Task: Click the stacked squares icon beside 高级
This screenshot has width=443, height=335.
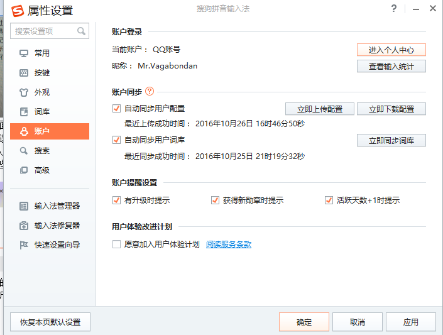Action: pyautogui.click(x=24, y=170)
